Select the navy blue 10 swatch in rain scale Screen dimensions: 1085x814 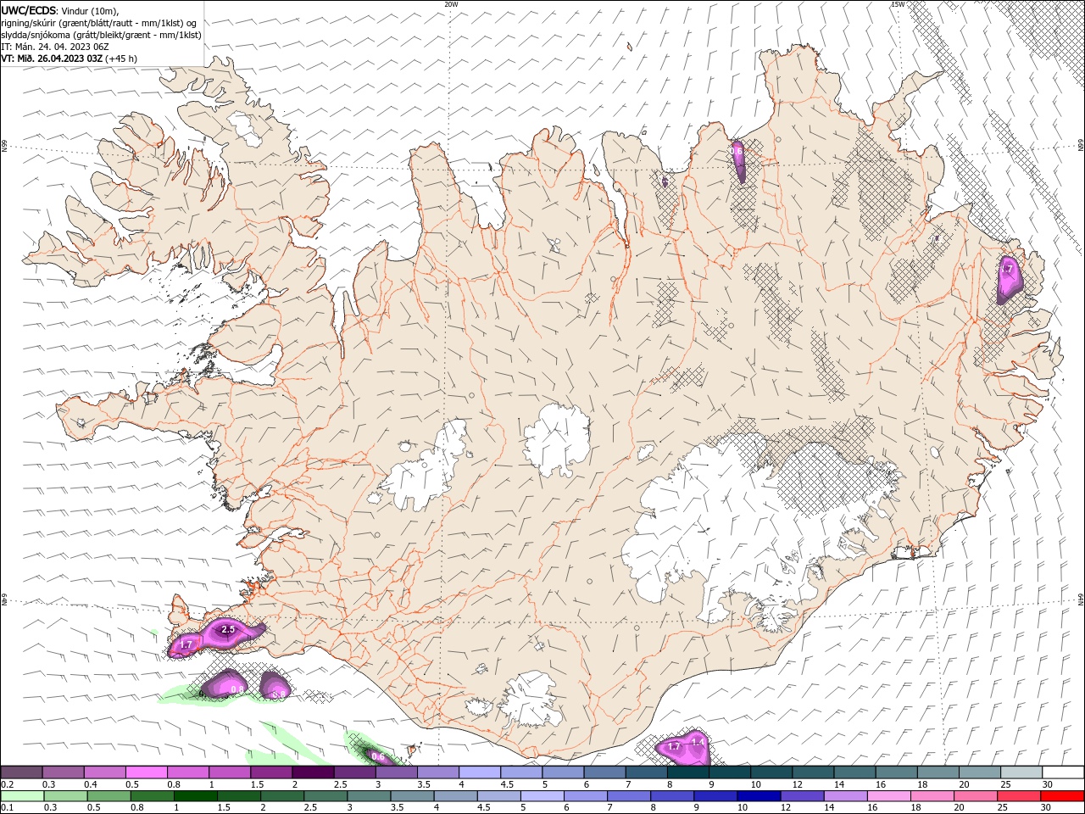click(x=759, y=796)
